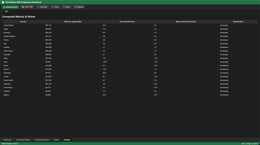Click the Sheet: Analysis status bar entry
This screenshot has width=260, height=145.
(x=10, y=144)
